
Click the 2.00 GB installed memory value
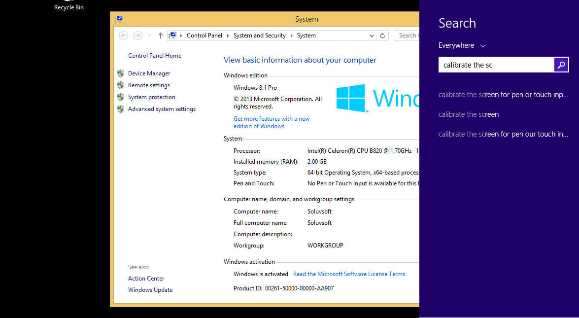tap(317, 162)
